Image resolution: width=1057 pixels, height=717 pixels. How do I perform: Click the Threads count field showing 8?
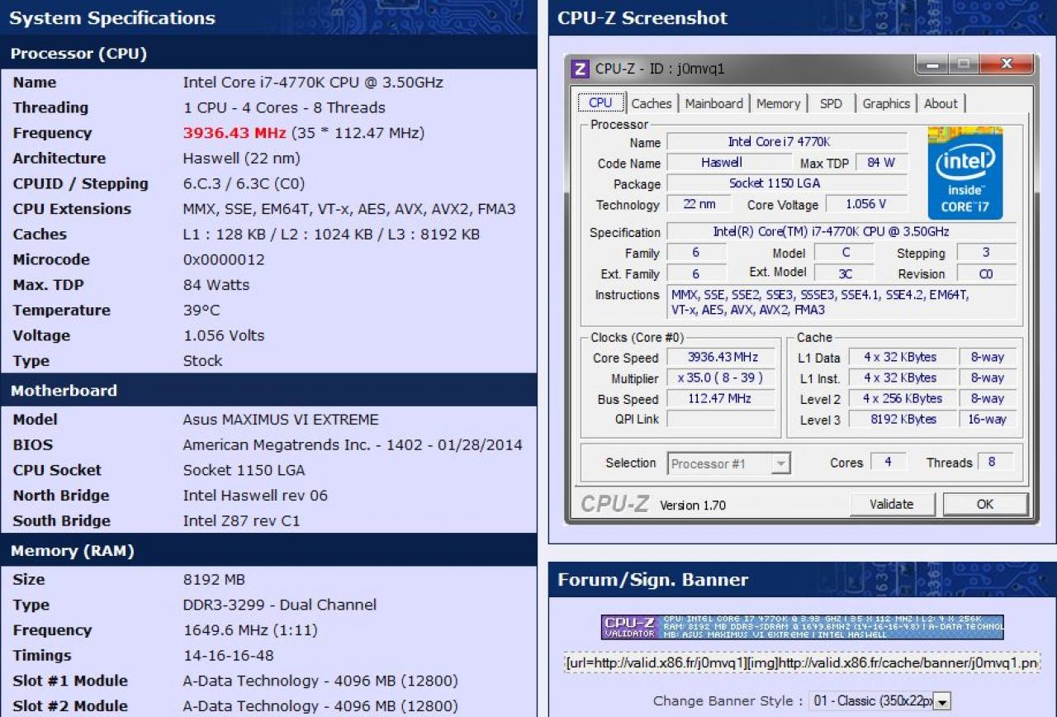[995, 462]
